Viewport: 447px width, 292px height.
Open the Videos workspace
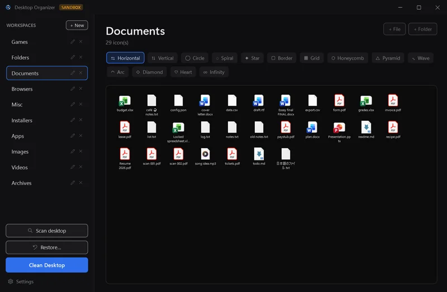point(47,167)
